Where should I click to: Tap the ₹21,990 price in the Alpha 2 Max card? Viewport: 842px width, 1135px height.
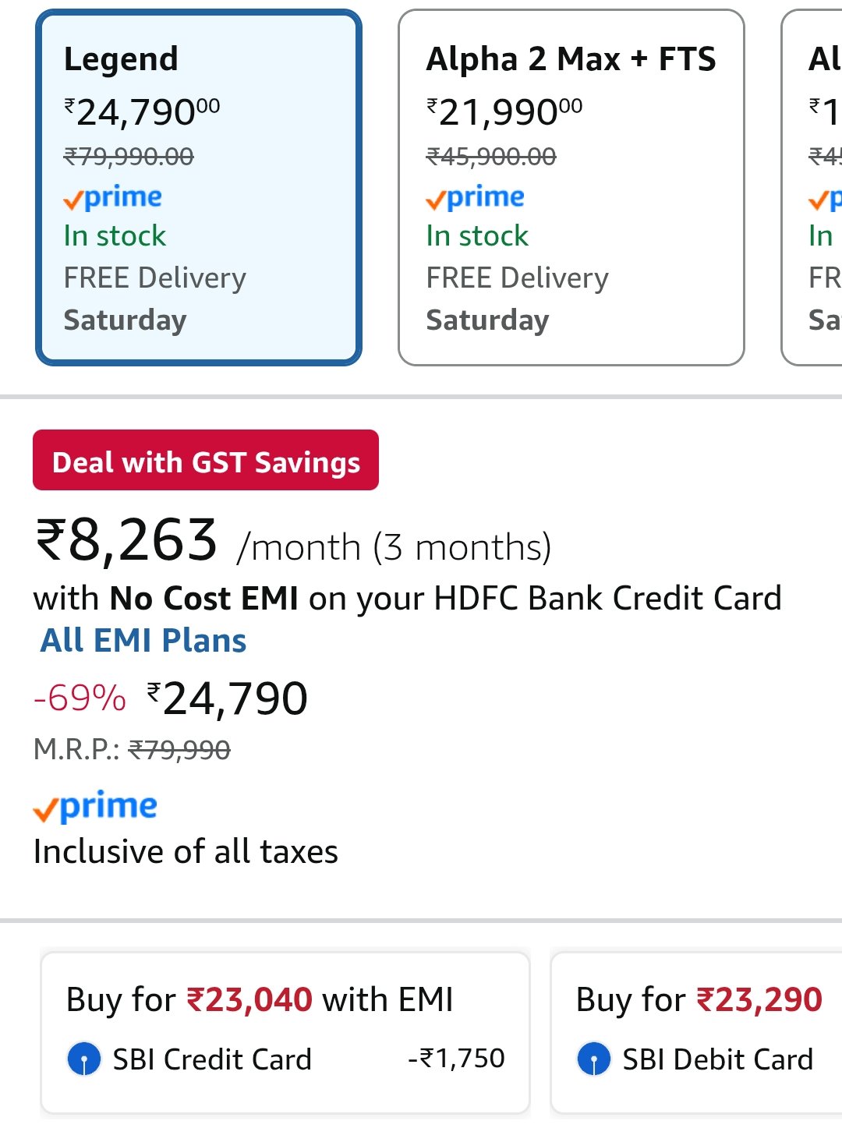(x=504, y=112)
